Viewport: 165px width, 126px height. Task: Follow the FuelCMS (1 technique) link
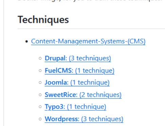click(79, 71)
